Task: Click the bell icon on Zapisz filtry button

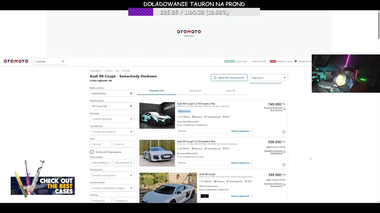Action: click(x=215, y=78)
